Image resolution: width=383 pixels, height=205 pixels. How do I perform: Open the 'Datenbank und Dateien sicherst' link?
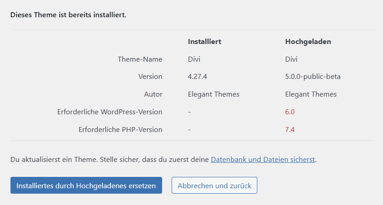point(263,160)
